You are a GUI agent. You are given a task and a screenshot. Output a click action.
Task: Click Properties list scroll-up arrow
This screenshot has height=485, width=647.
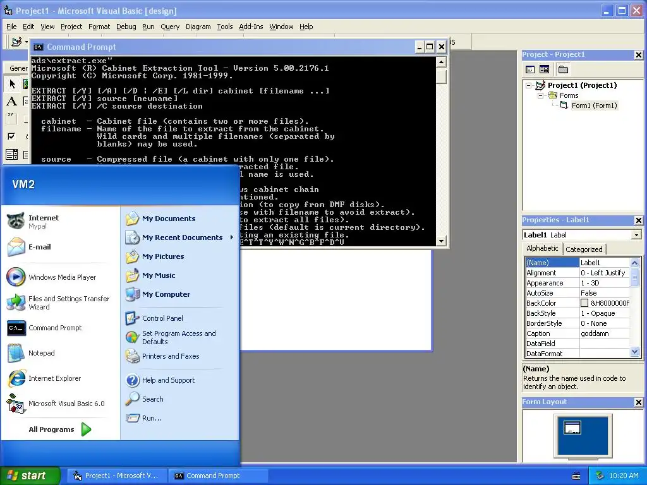(x=634, y=263)
